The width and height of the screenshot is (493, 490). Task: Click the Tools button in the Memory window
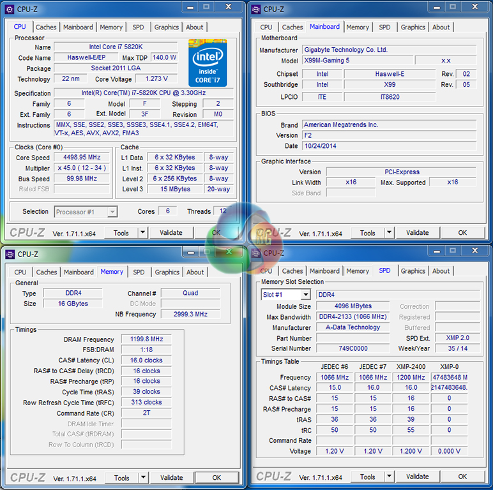(x=121, y=478)
